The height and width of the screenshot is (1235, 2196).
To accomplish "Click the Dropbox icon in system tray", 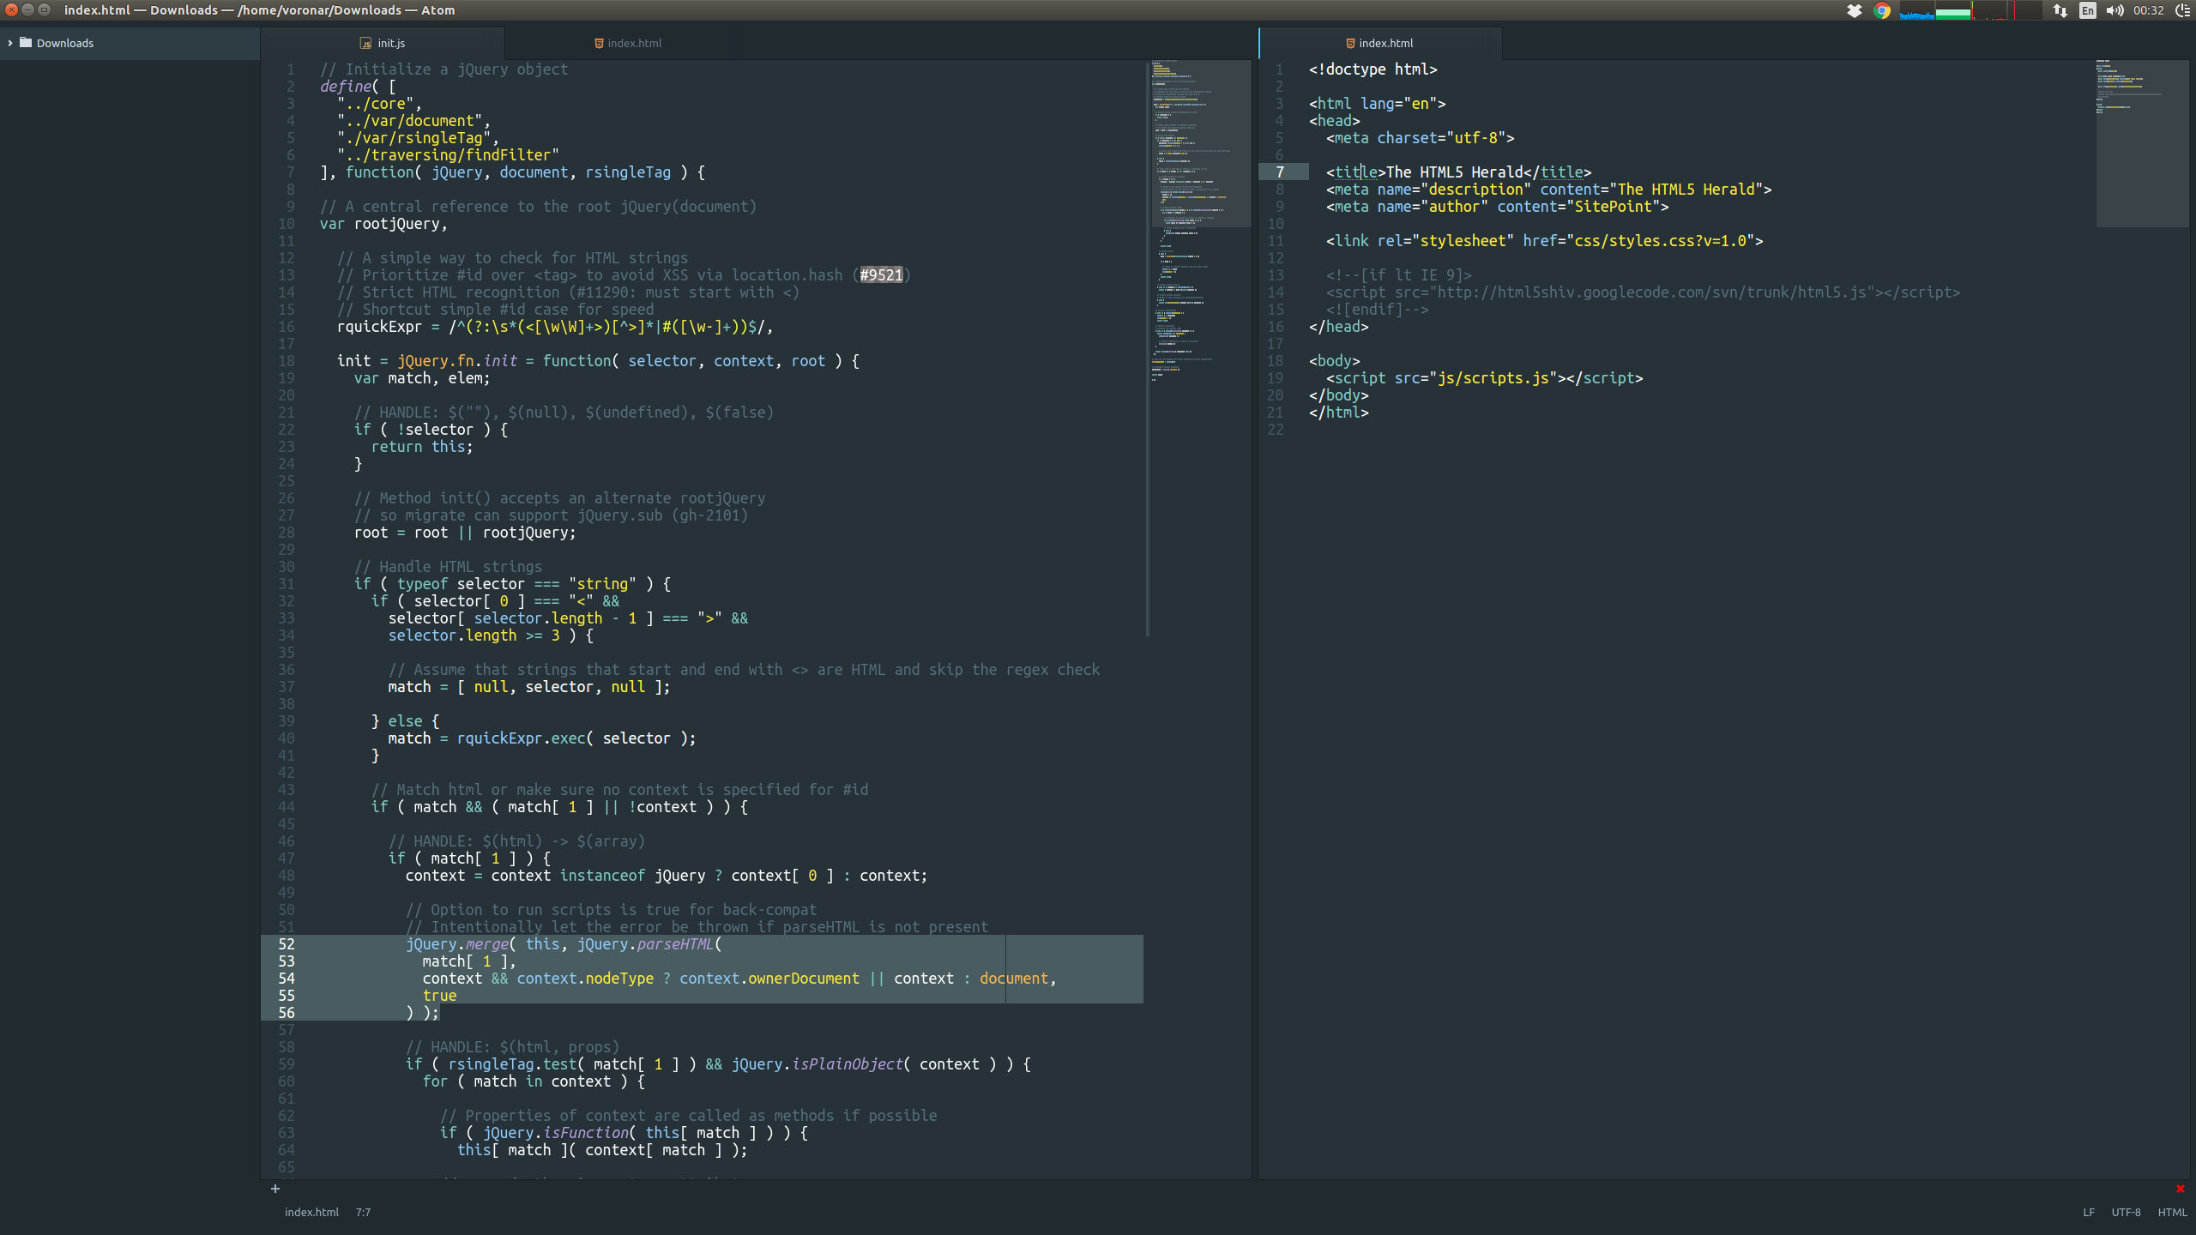I will click(x=1854, y=10).
